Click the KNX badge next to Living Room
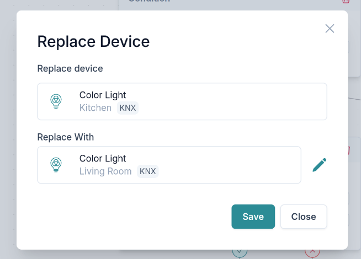 [147, 171]
